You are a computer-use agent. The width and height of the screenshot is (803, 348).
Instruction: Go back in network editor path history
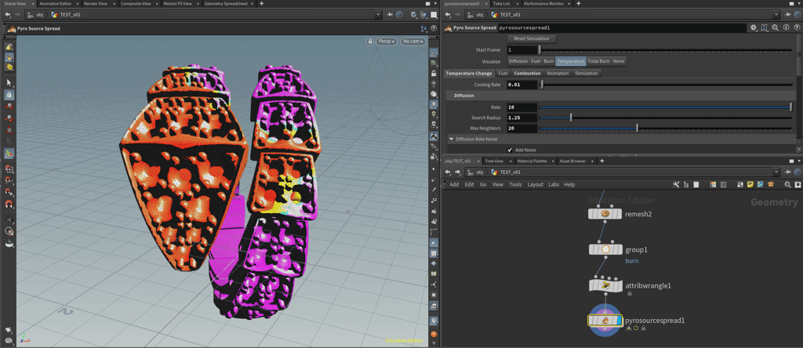(448, 172)
